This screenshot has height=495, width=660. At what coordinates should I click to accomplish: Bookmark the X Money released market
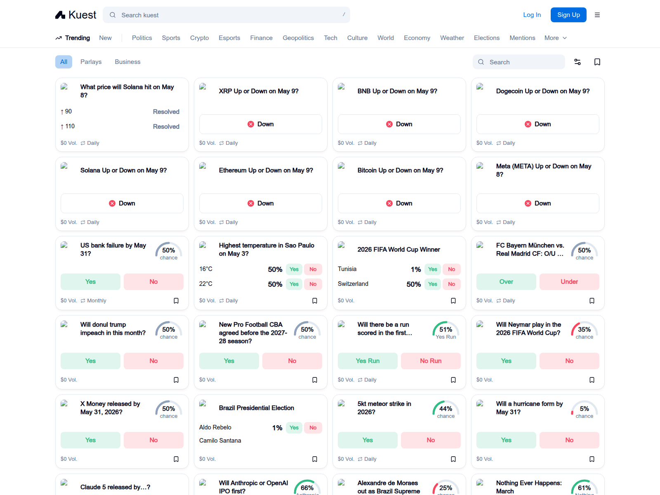pos(176,459)
